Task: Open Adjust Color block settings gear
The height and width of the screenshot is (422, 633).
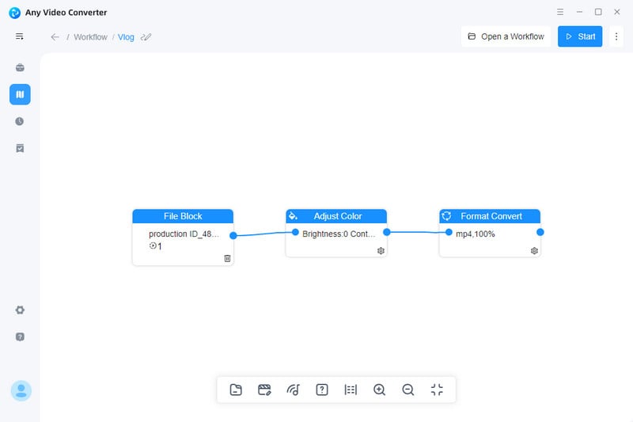Action: [381, 251]
